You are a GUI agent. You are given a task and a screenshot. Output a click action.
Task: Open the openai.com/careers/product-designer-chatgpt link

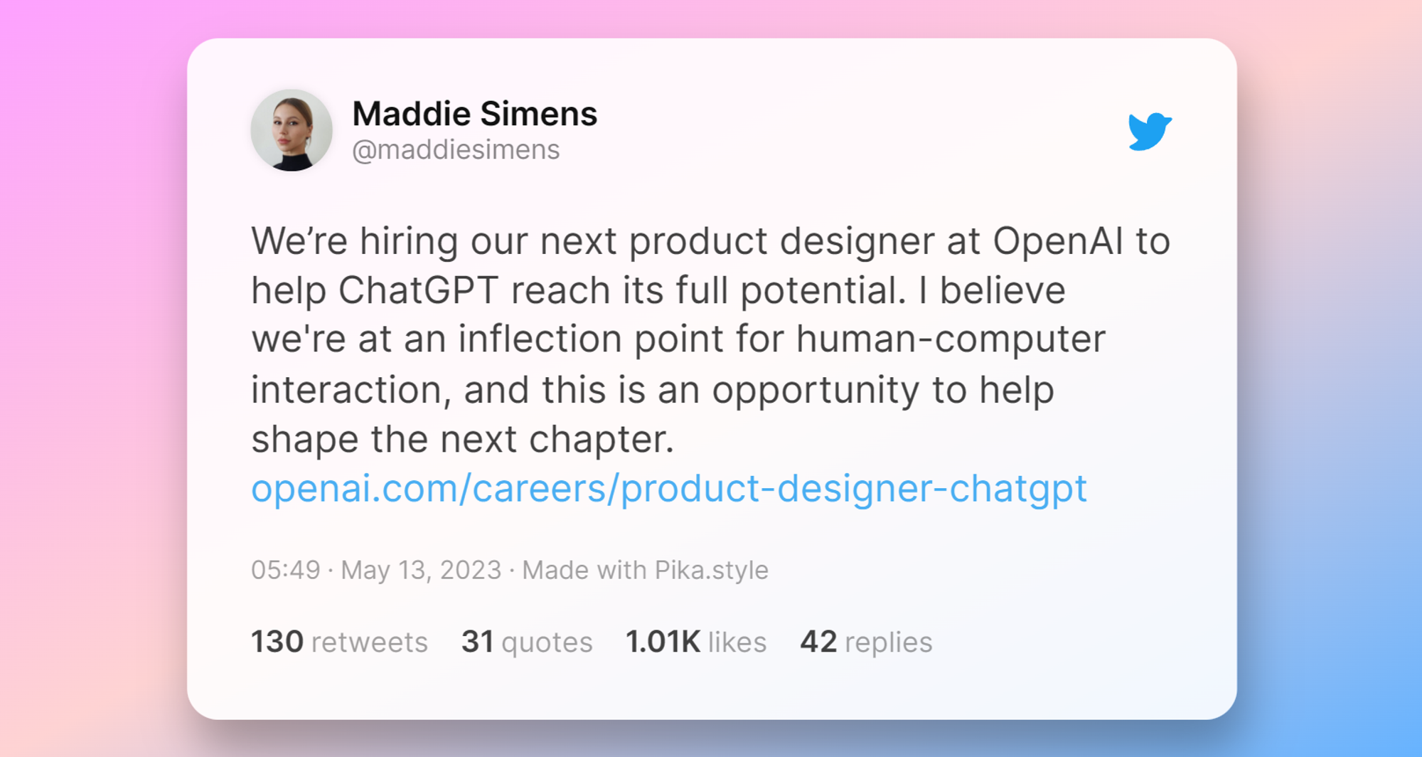click(669, 489)
